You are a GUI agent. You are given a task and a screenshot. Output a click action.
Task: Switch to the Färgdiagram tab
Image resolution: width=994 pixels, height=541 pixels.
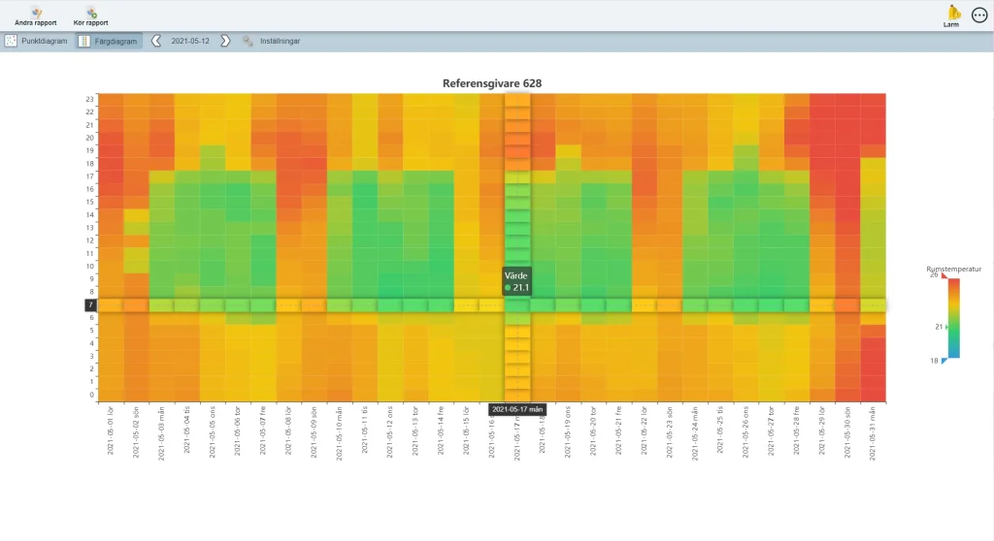coord(116,41)
